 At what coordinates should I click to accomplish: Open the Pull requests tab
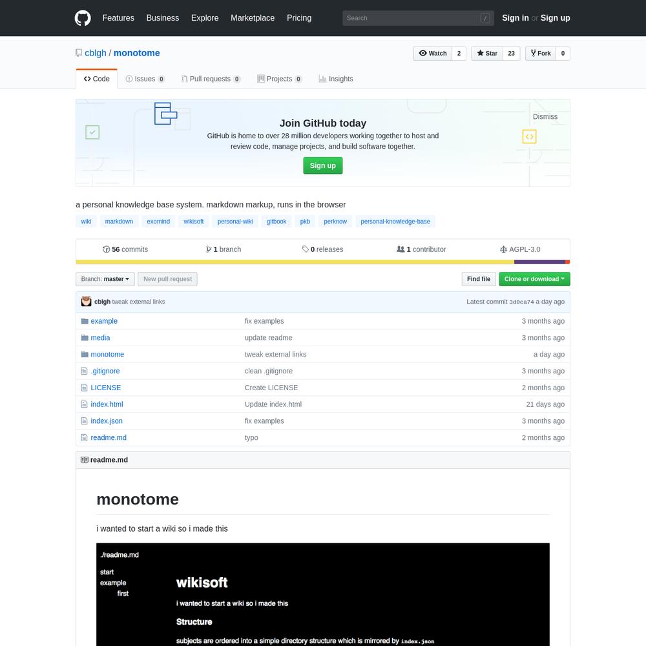211,79
